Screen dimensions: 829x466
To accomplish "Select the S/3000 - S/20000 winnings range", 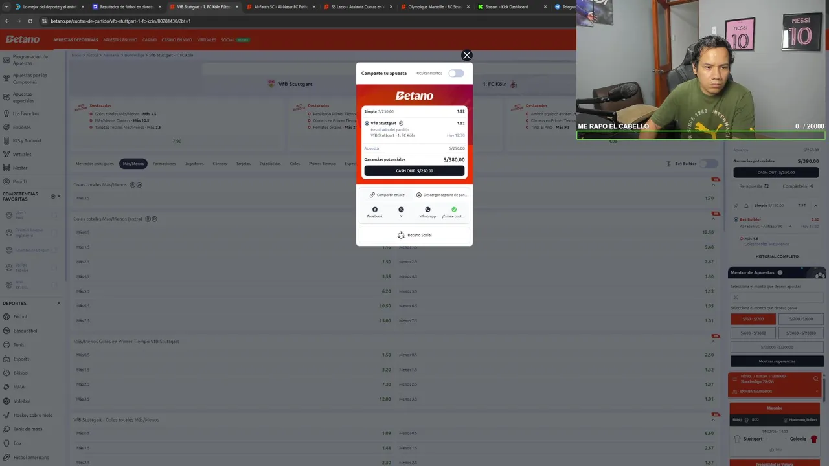I will (801, 333).
